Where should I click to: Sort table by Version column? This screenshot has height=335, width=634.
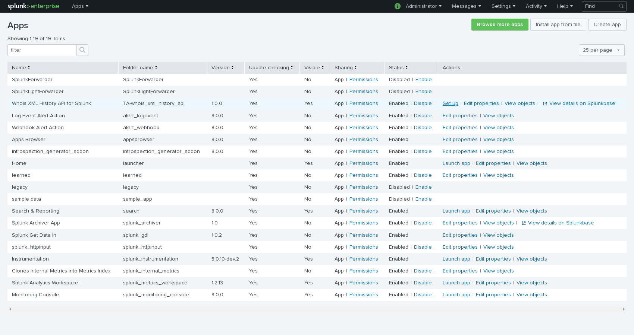pyautogui.click(x=223, y=67)
